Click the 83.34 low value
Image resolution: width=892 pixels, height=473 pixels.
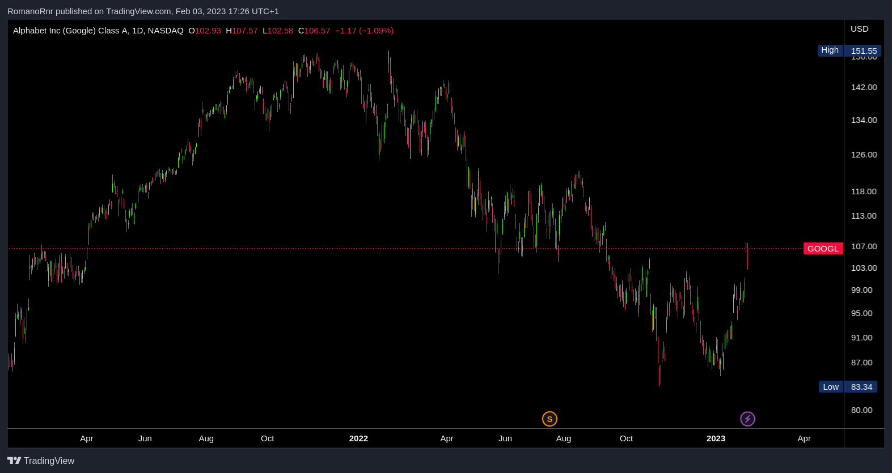point(861,387)
